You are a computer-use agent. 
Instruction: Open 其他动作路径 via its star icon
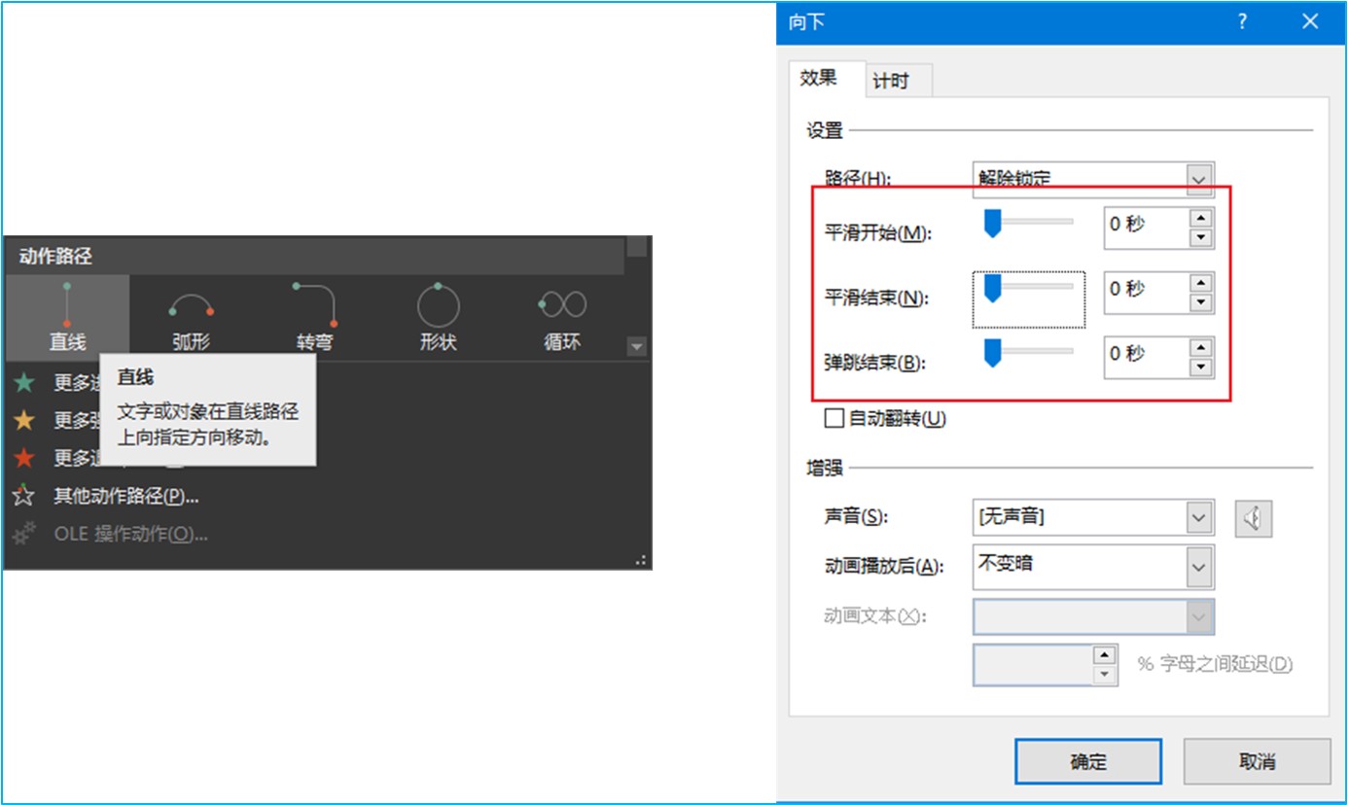pyautogui.click(x=24, y=496)
